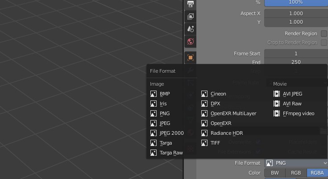Enable the Render Region checkbox
This screenshot has height=179, width=328.
[x=324, y=33]
